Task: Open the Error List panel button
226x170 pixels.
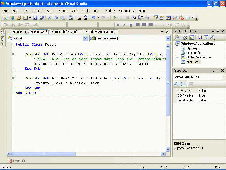Action: coord(17,161)
